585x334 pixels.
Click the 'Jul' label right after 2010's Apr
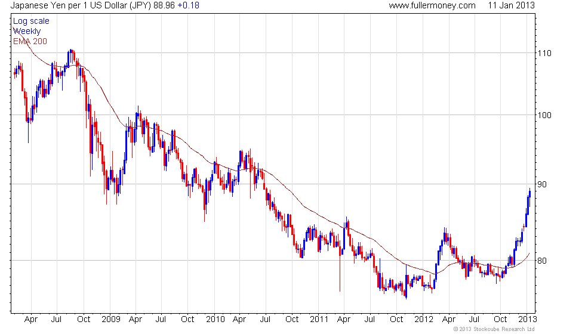[x=265, y=320]
